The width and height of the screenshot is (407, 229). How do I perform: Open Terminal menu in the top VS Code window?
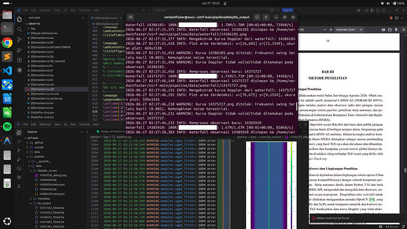click(x=84, y=11)
